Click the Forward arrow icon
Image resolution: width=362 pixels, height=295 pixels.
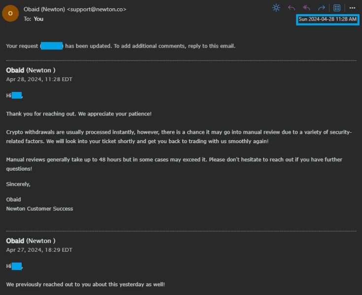coord(321,8)
